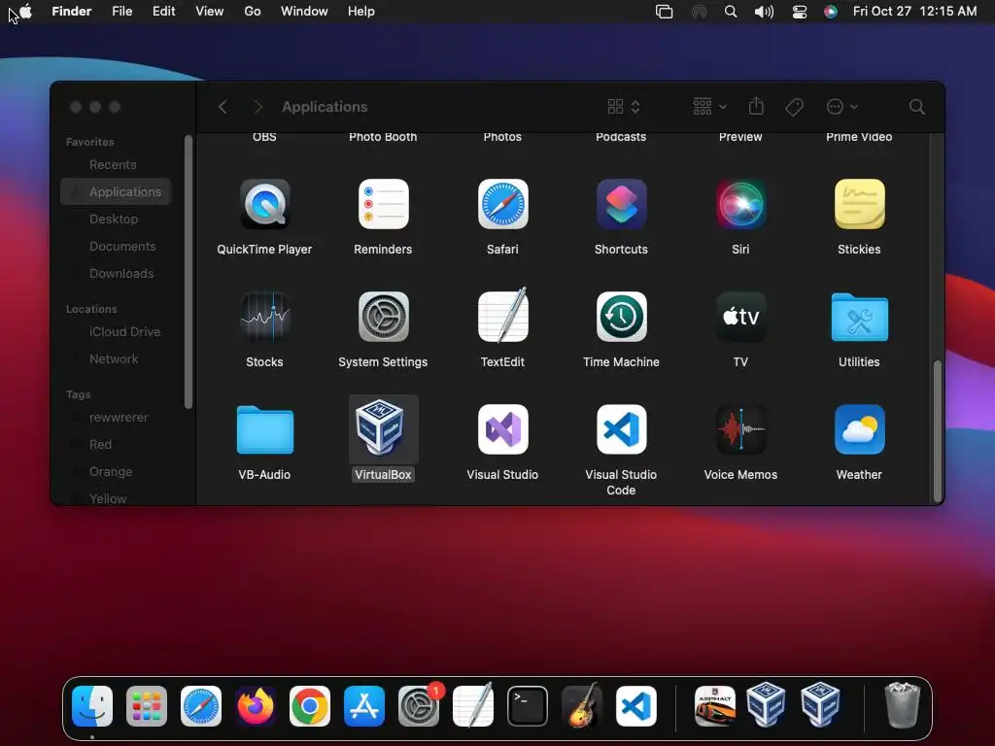Select the Orange tag in sidebar
995x746 pixels.
tap(117, 472)
